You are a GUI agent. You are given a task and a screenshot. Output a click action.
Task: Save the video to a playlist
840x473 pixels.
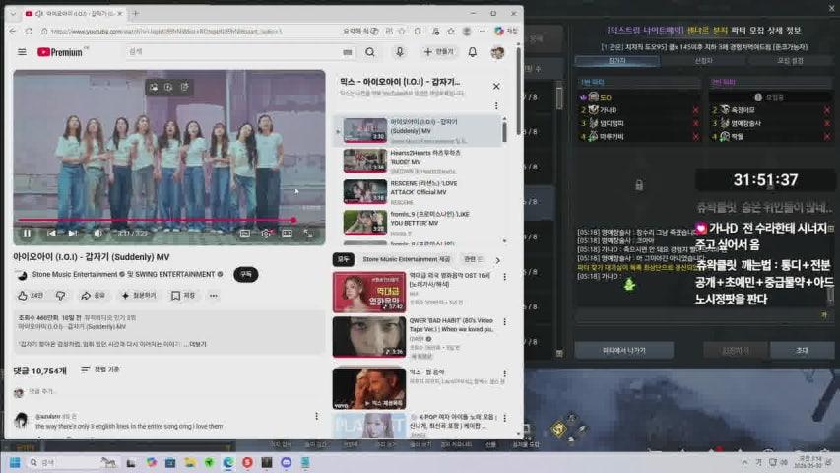point(183,296)
